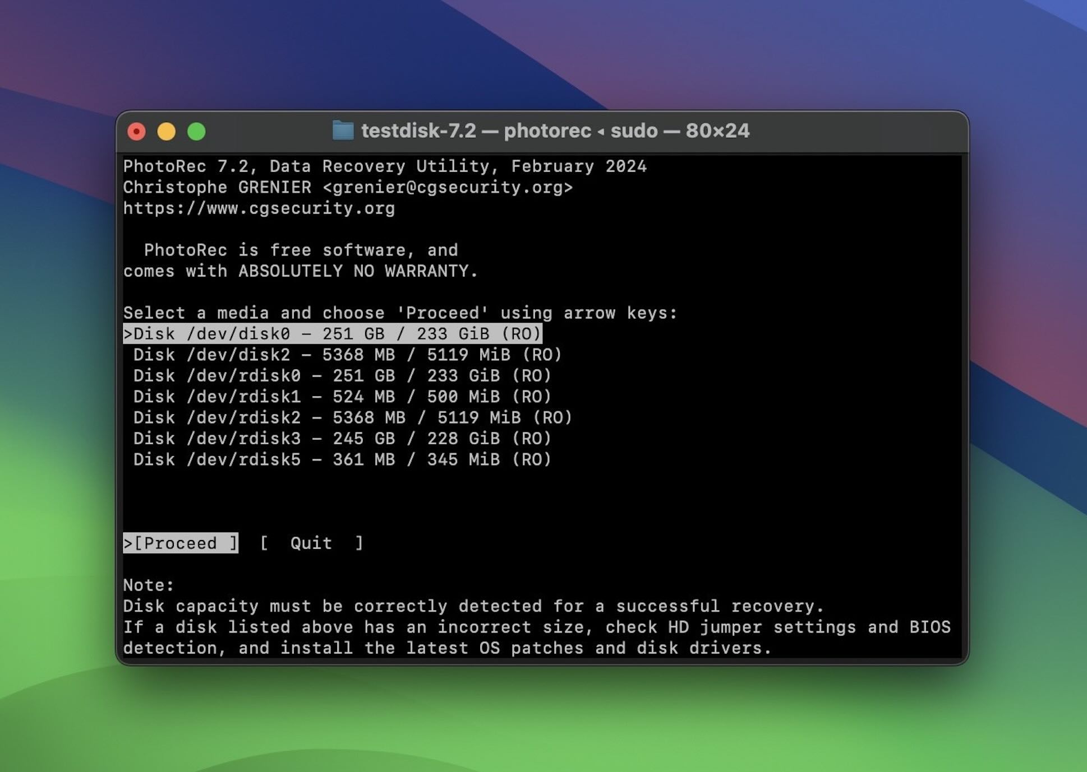Viewport: 1087px width, 772px height.
Task: Click the grenier@cgsecurity.org email address
Action: (x=448, y=187)
